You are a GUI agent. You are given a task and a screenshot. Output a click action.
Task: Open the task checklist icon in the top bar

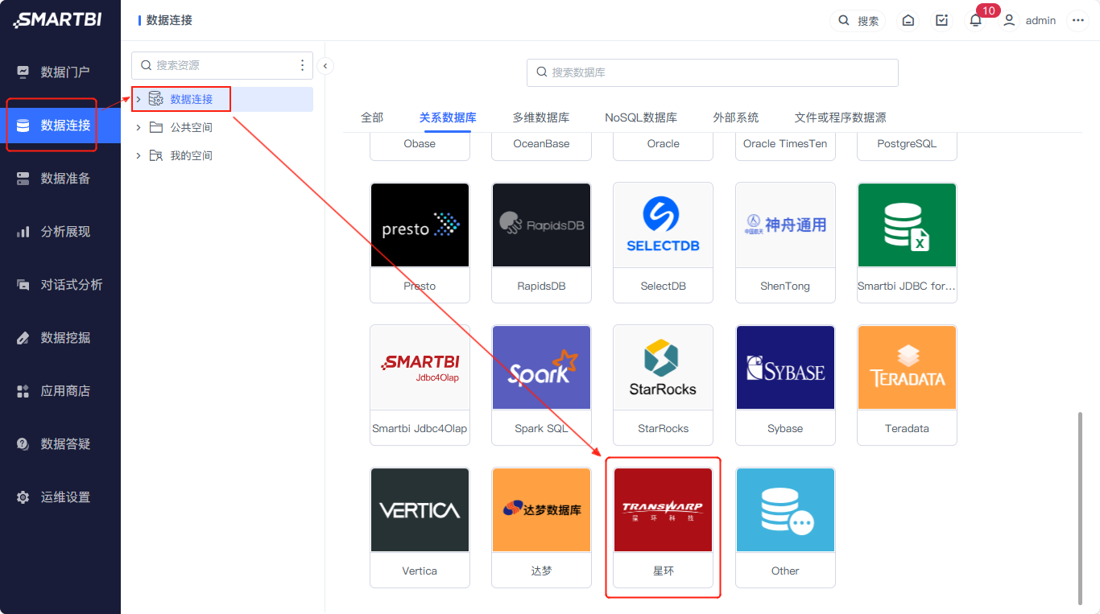(942, 21)
